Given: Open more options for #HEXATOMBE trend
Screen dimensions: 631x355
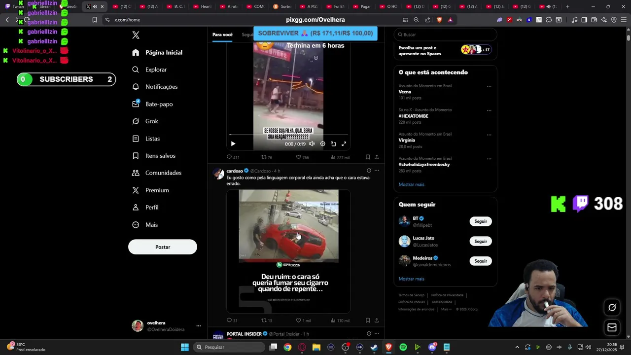Looking at the screenshot, I should (x=489, y=110).
